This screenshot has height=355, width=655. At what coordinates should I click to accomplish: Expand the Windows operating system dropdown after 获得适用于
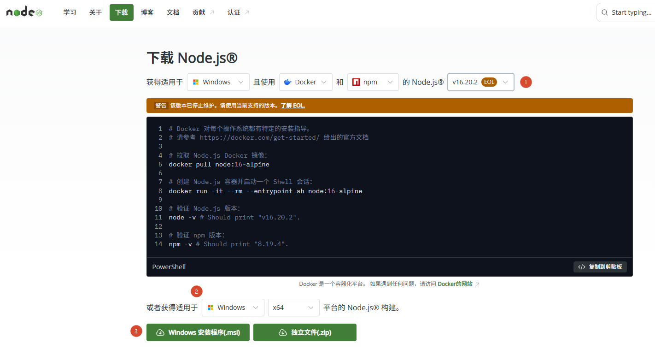(218, 82)
